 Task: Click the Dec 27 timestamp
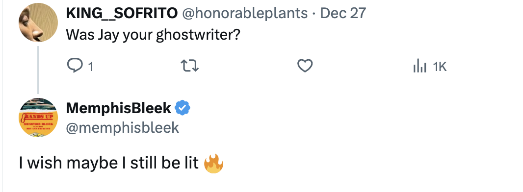[x=343, y=13]
